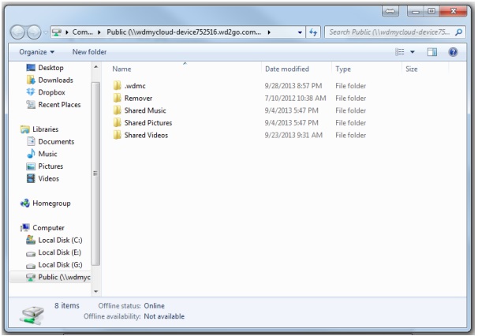Select the Shared Pictures folder icon
This screenshot has height=336, width=478.
[x=117, y=122]
